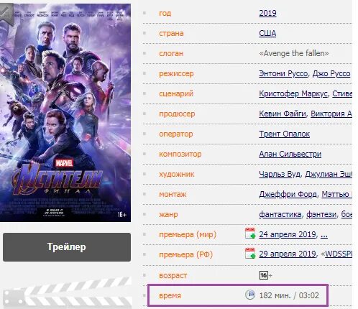Open composer Алан Сильвестри link
Screen dimensions: 358x309
[290, 154]
